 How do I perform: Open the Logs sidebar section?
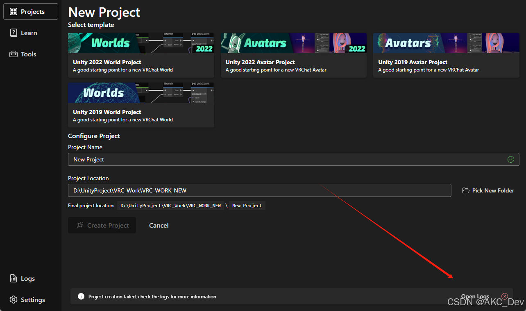pos(31,278)
